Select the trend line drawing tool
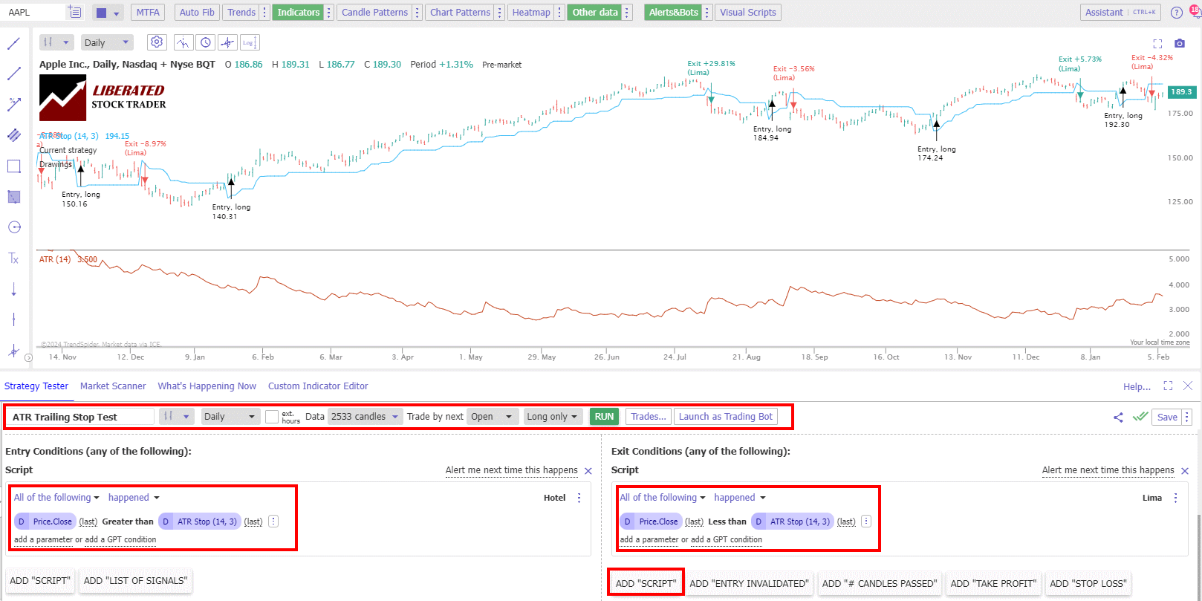This screenshot has width=1202, height=601. tap(13, 44)
